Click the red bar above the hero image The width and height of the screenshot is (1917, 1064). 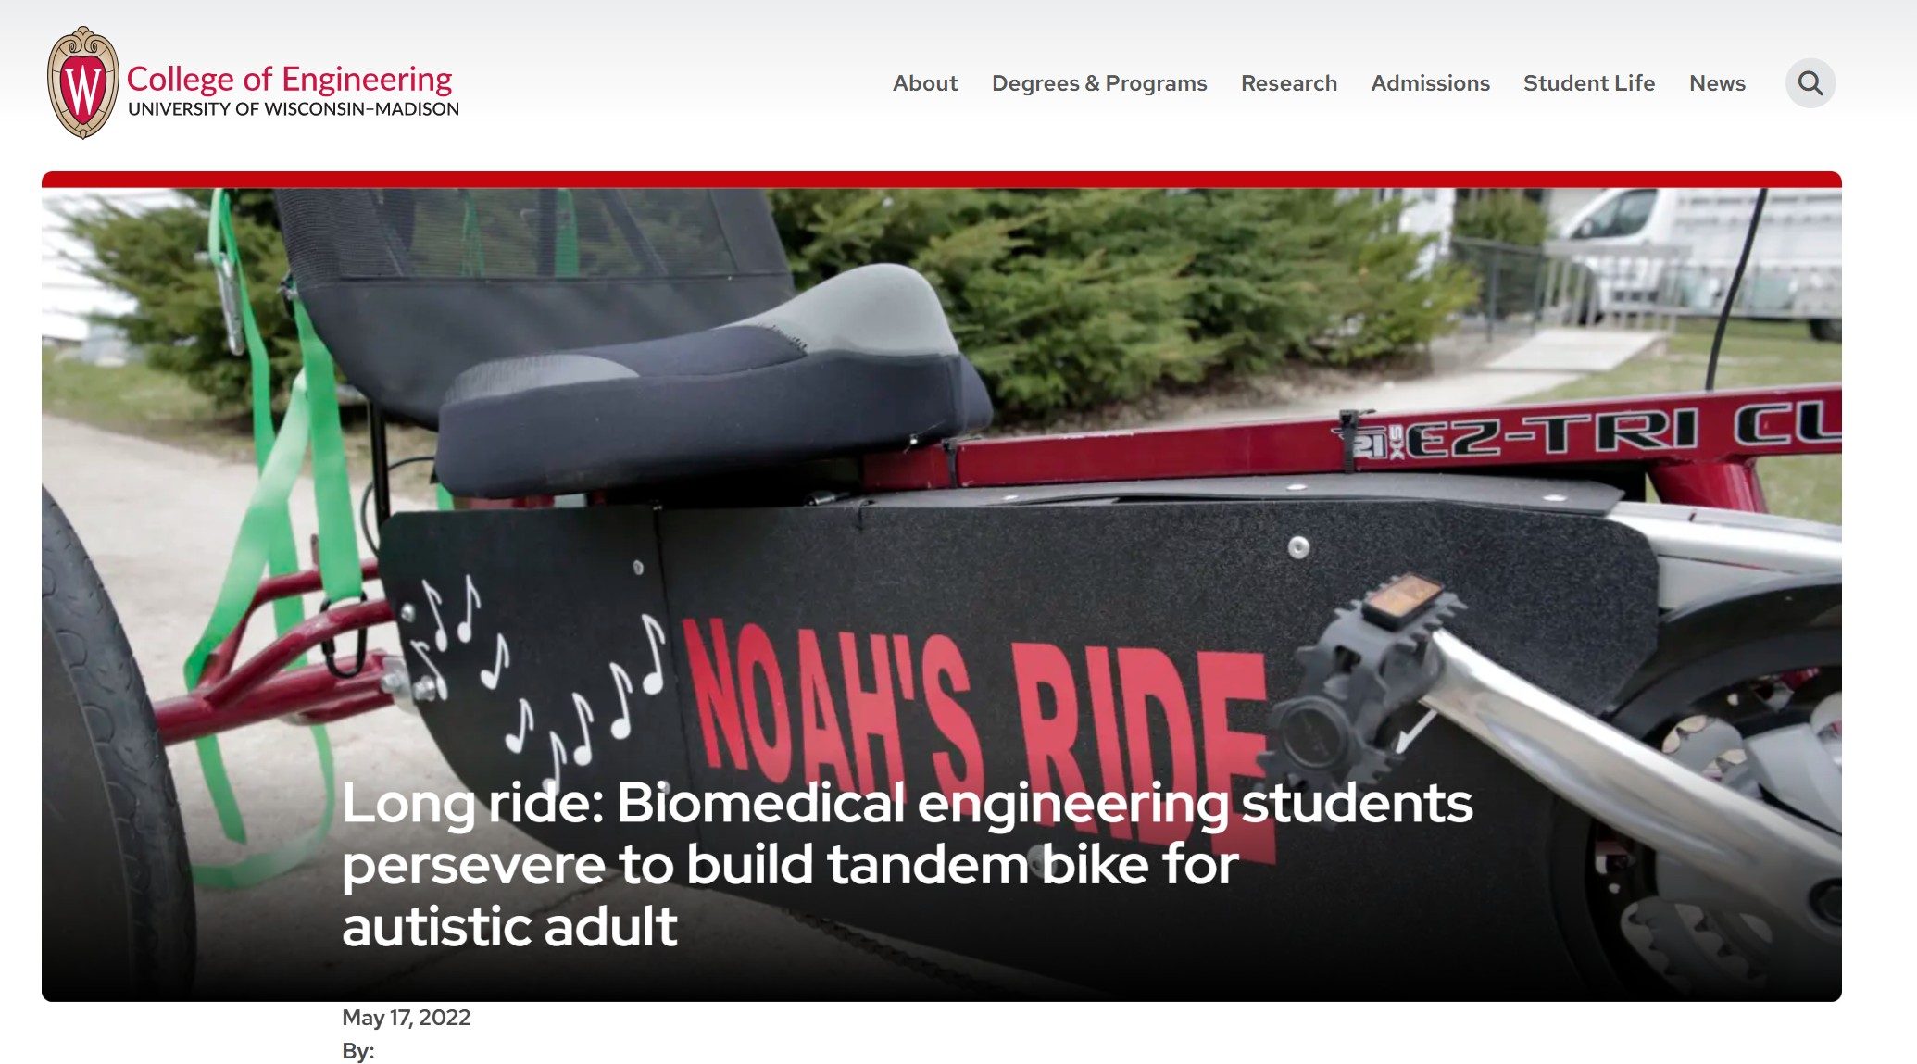point(941,180)
